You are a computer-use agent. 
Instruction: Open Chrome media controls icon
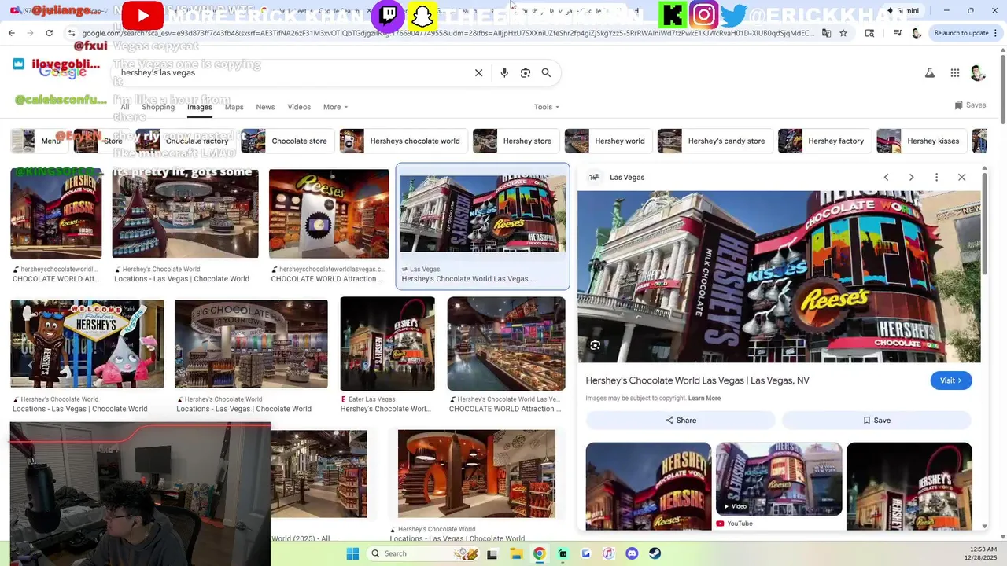(x=898, y=33)
